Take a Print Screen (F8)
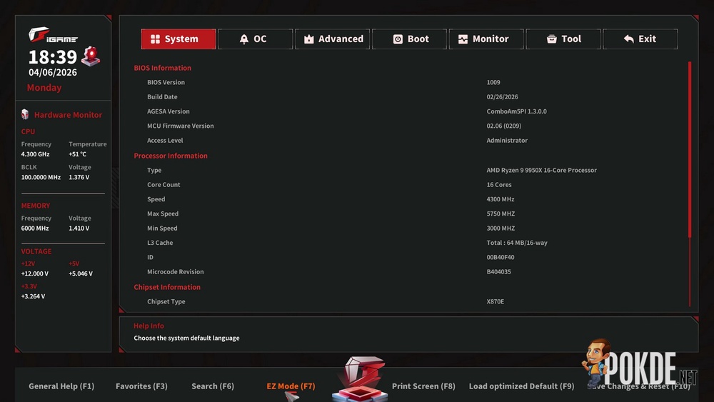Image resolution: width=714 pixels, height=402 pixels. (x=423, y=386)
